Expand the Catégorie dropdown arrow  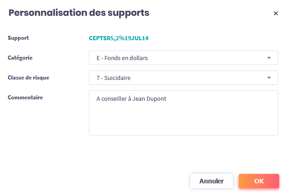(x=269, y=58)
